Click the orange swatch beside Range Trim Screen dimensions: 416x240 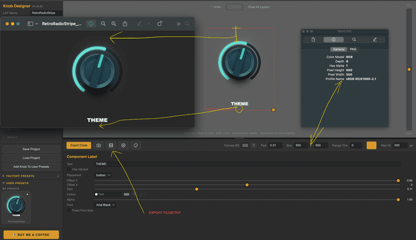click(x=372, y=146)
